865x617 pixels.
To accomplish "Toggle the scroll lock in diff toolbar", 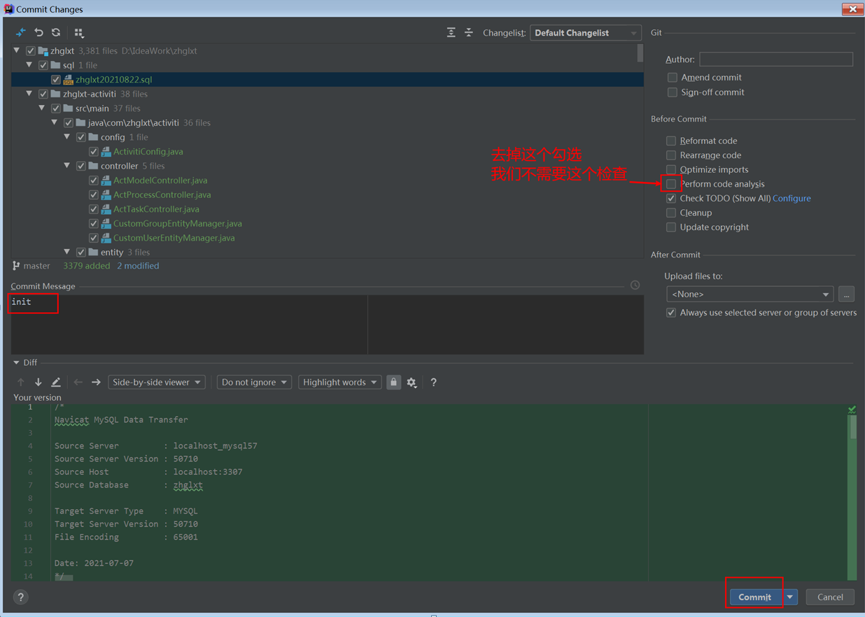I will (x=393, y=382).
